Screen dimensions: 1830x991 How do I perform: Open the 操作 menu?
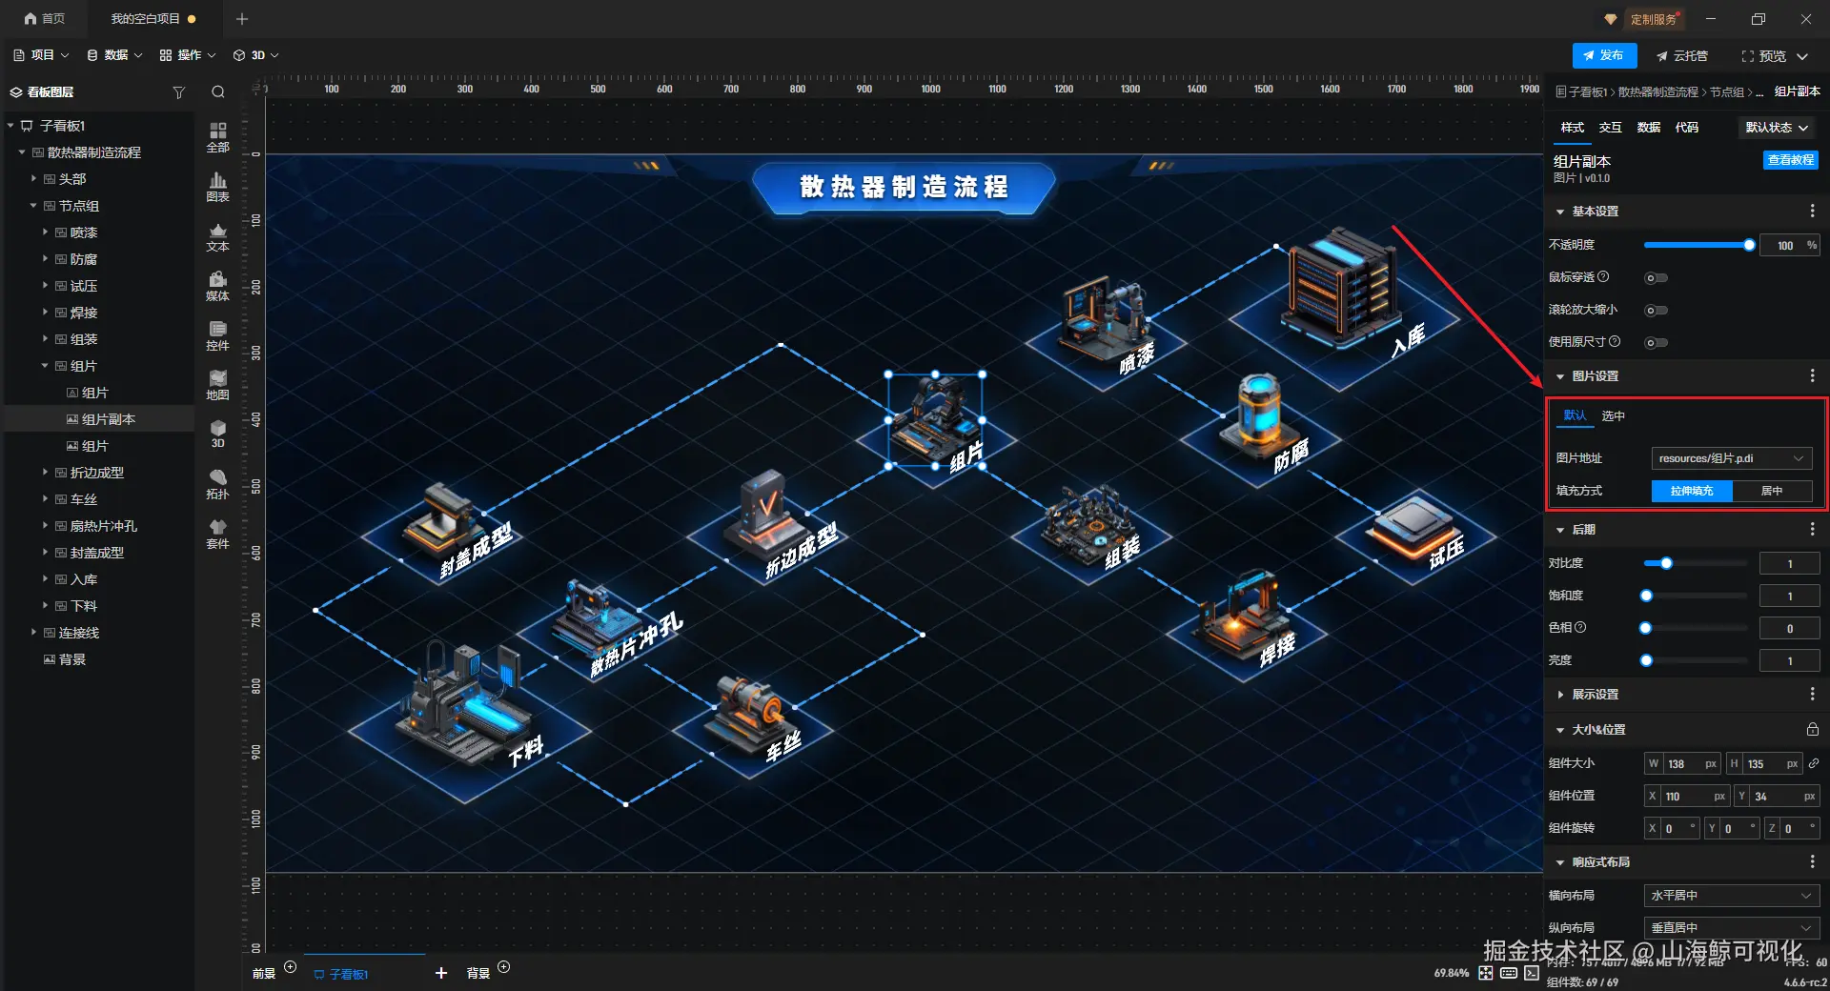pos(188,55)
